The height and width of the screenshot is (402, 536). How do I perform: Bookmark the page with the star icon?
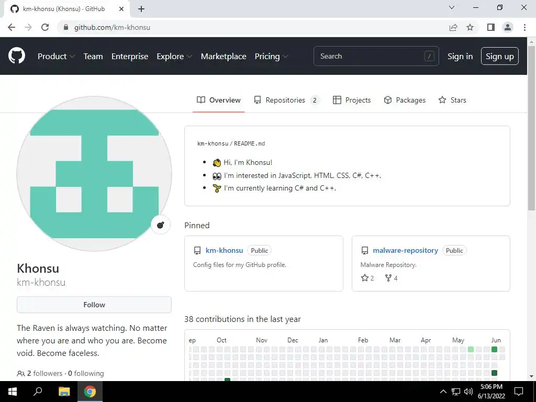click(470, 27)
